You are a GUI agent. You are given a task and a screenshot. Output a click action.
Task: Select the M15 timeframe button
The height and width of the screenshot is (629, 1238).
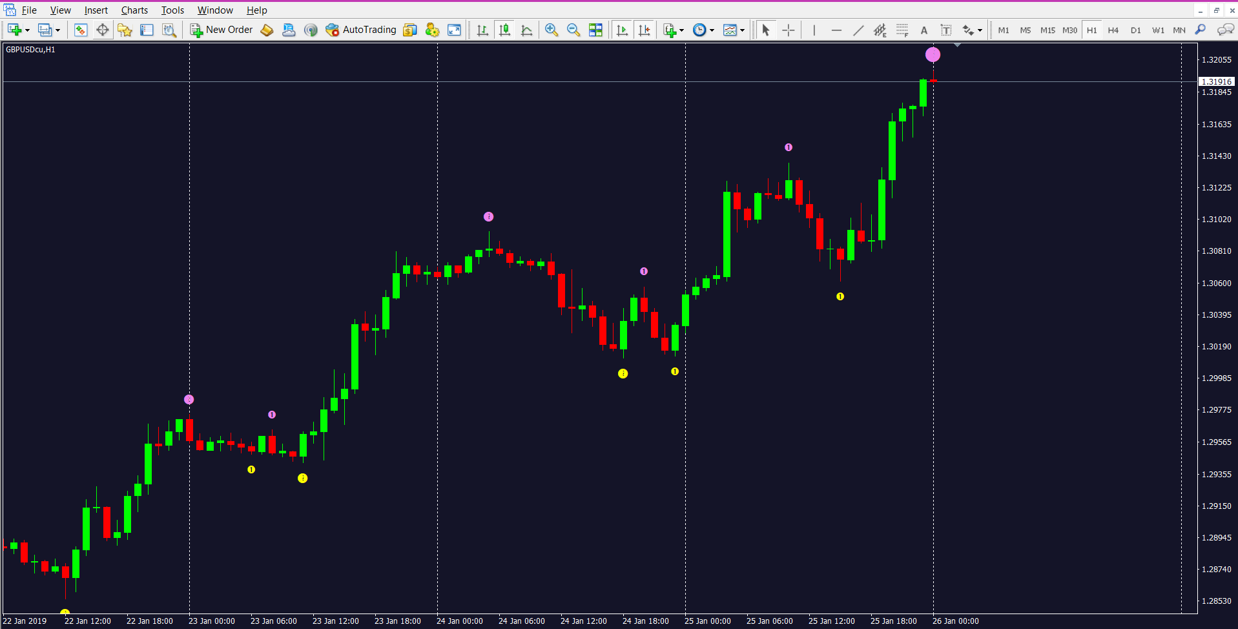coord(1047,30)
